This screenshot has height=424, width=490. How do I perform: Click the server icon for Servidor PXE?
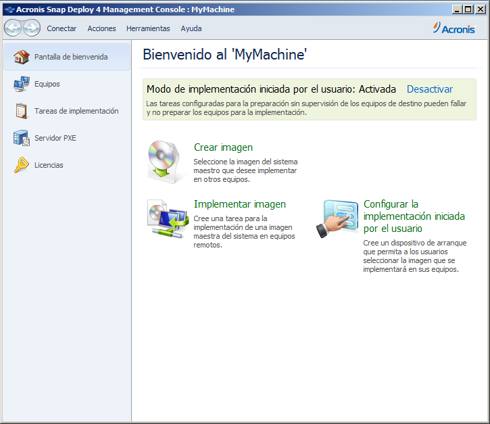22,138
